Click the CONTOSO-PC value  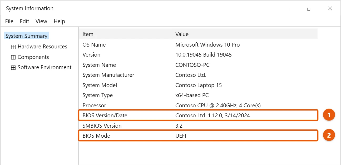tap(192, 65)
